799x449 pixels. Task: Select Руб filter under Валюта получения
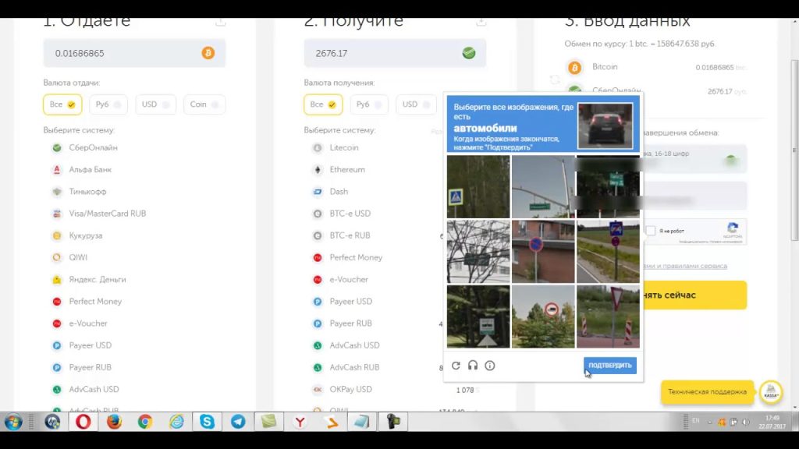(x=369, y=104)
